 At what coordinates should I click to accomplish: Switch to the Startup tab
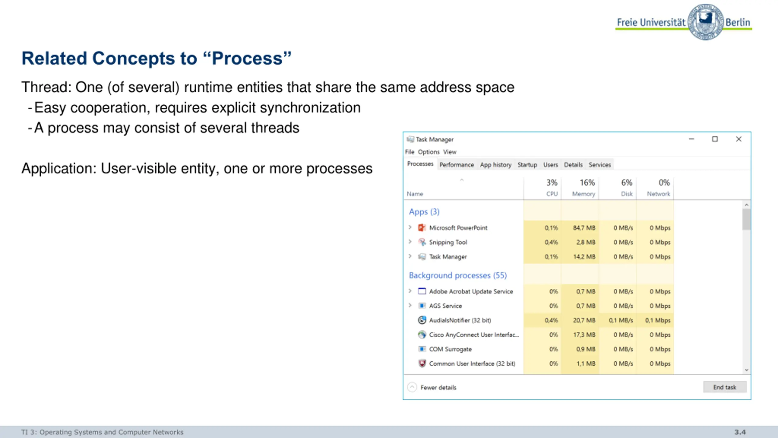[x=527, y=165]
